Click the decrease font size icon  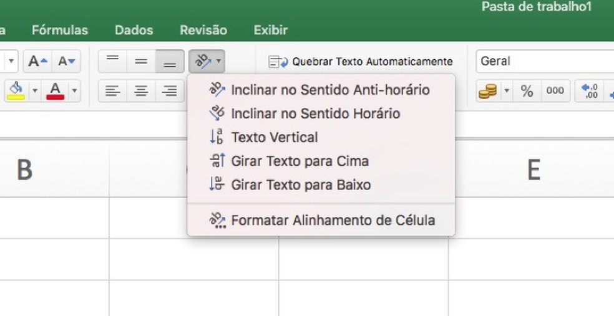point(66,61)
